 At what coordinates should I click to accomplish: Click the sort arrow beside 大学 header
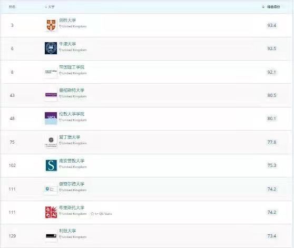tap(45, 7)
